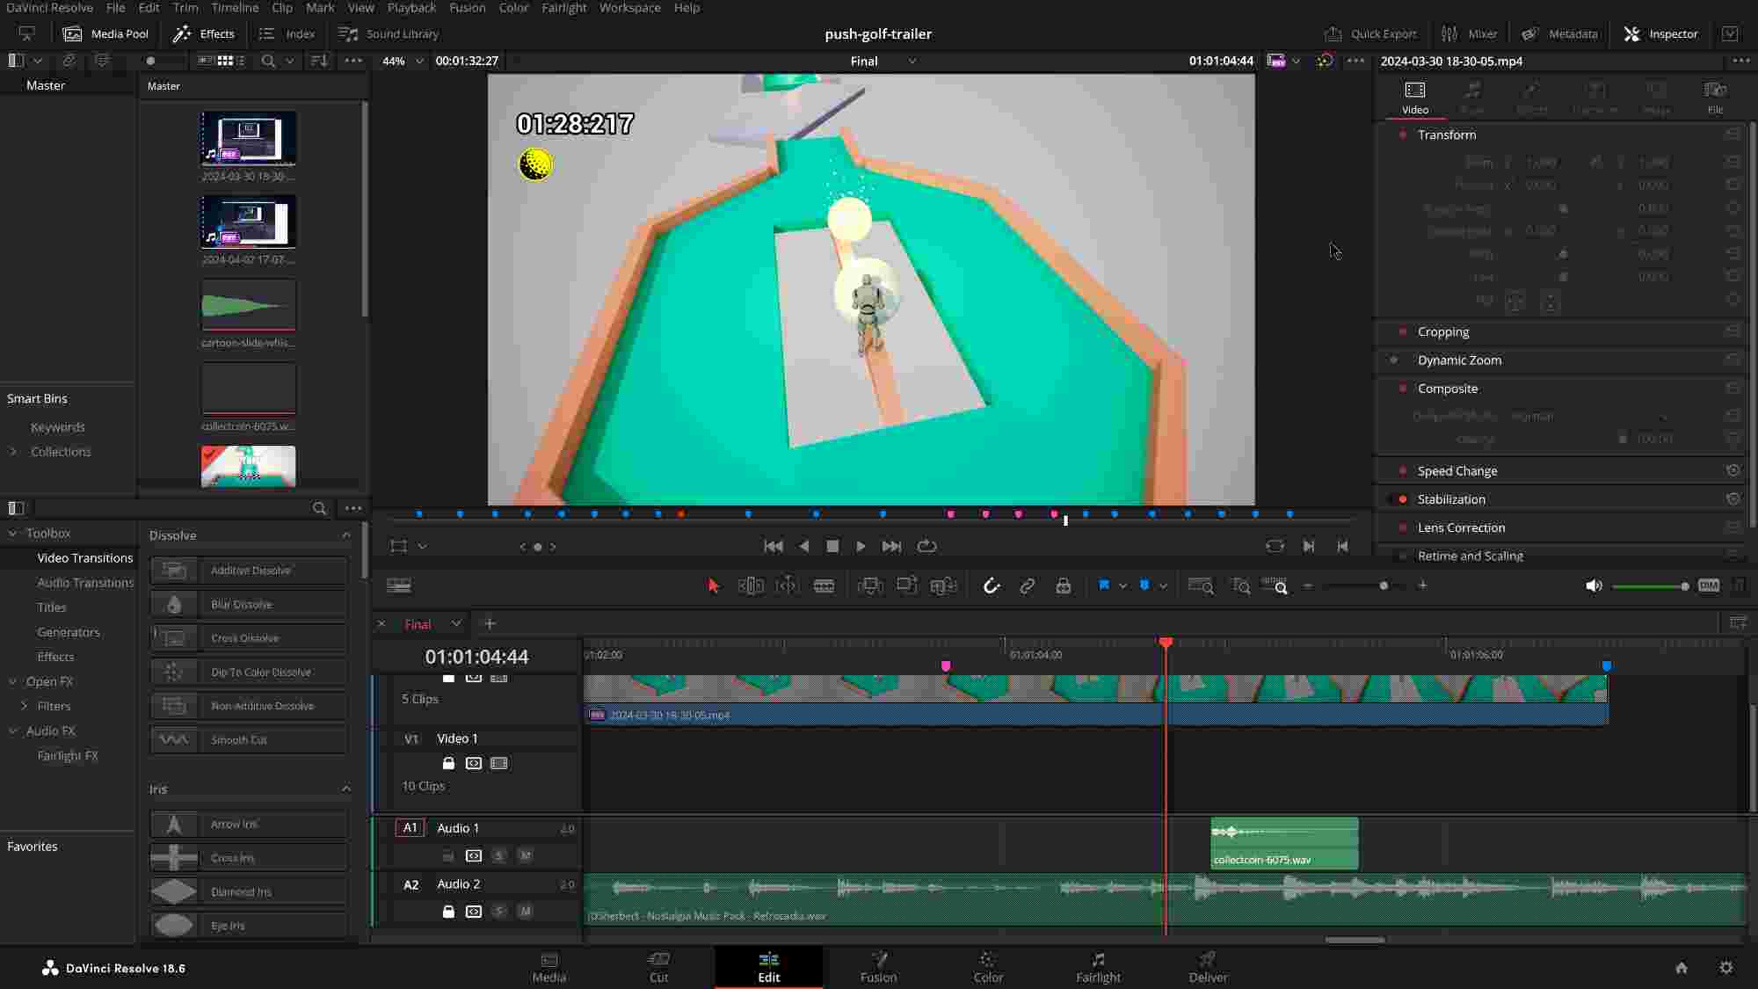Expand the Iris transitions section
The image size is (1758, 989).
(345, 789)
